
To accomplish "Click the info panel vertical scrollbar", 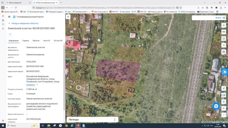I will pyautogui.click(x=64, y=77).
